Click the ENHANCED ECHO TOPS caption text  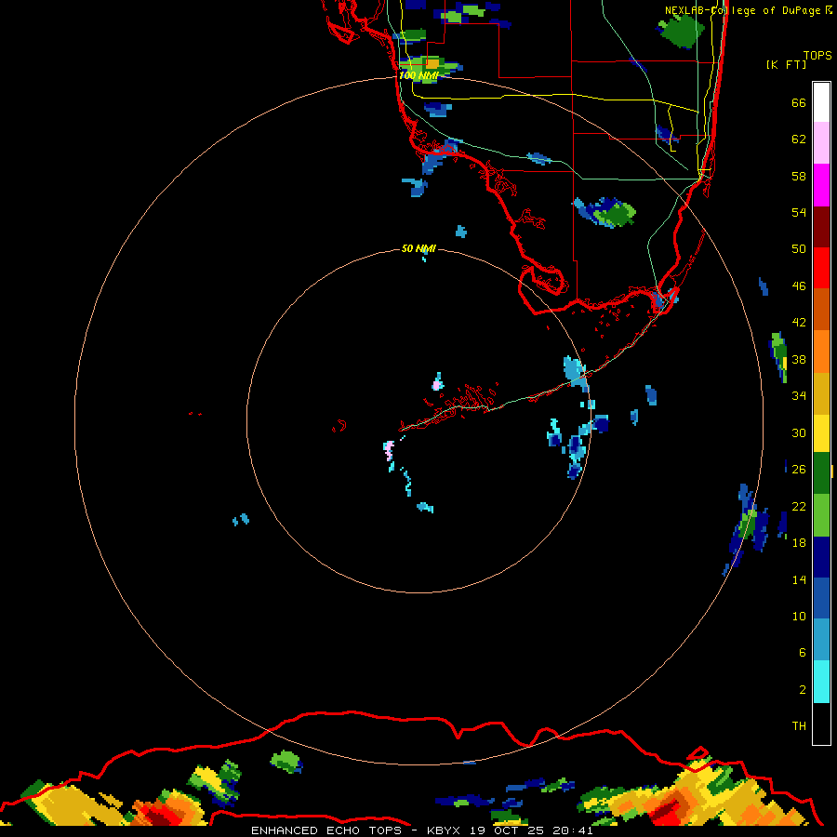coord(329,830)
